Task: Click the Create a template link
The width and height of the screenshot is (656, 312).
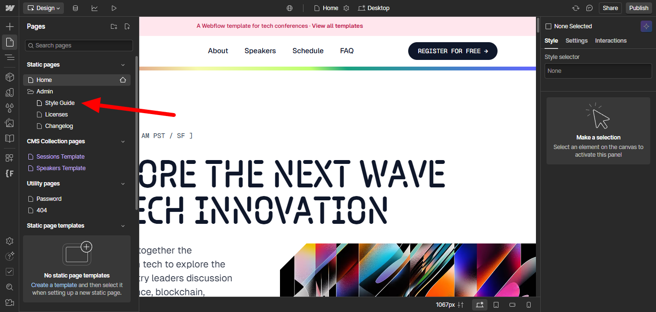Action: point(54,285)
